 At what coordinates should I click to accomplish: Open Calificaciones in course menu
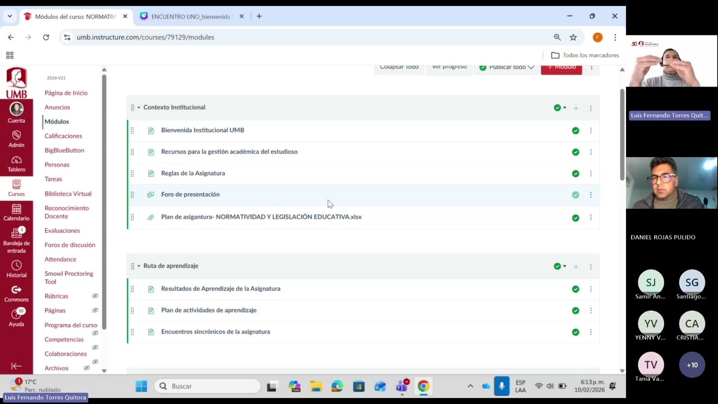coord(63,136)
